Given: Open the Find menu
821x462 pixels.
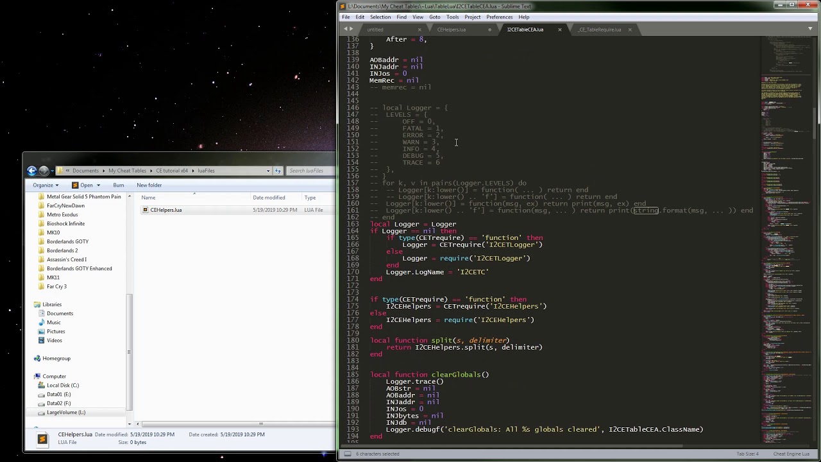Looking at the screenshot, I should pos(402,17).
